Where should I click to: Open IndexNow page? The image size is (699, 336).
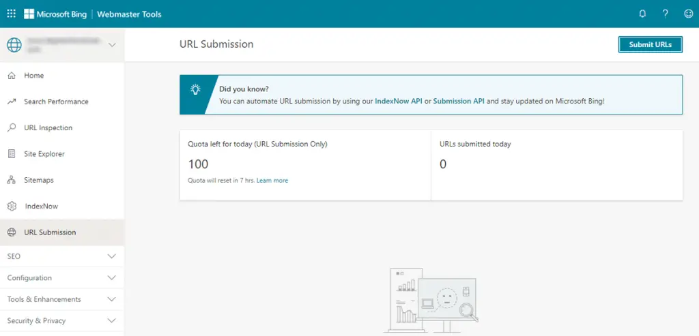tap(62, 207)
